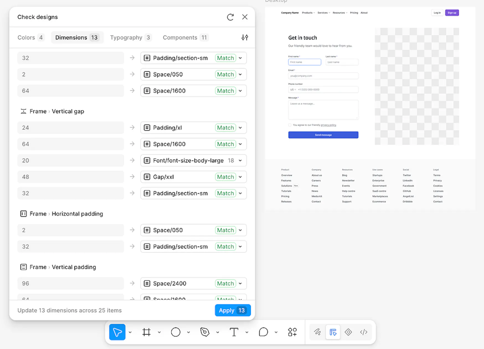Select the 48 value field

[71, 177]
